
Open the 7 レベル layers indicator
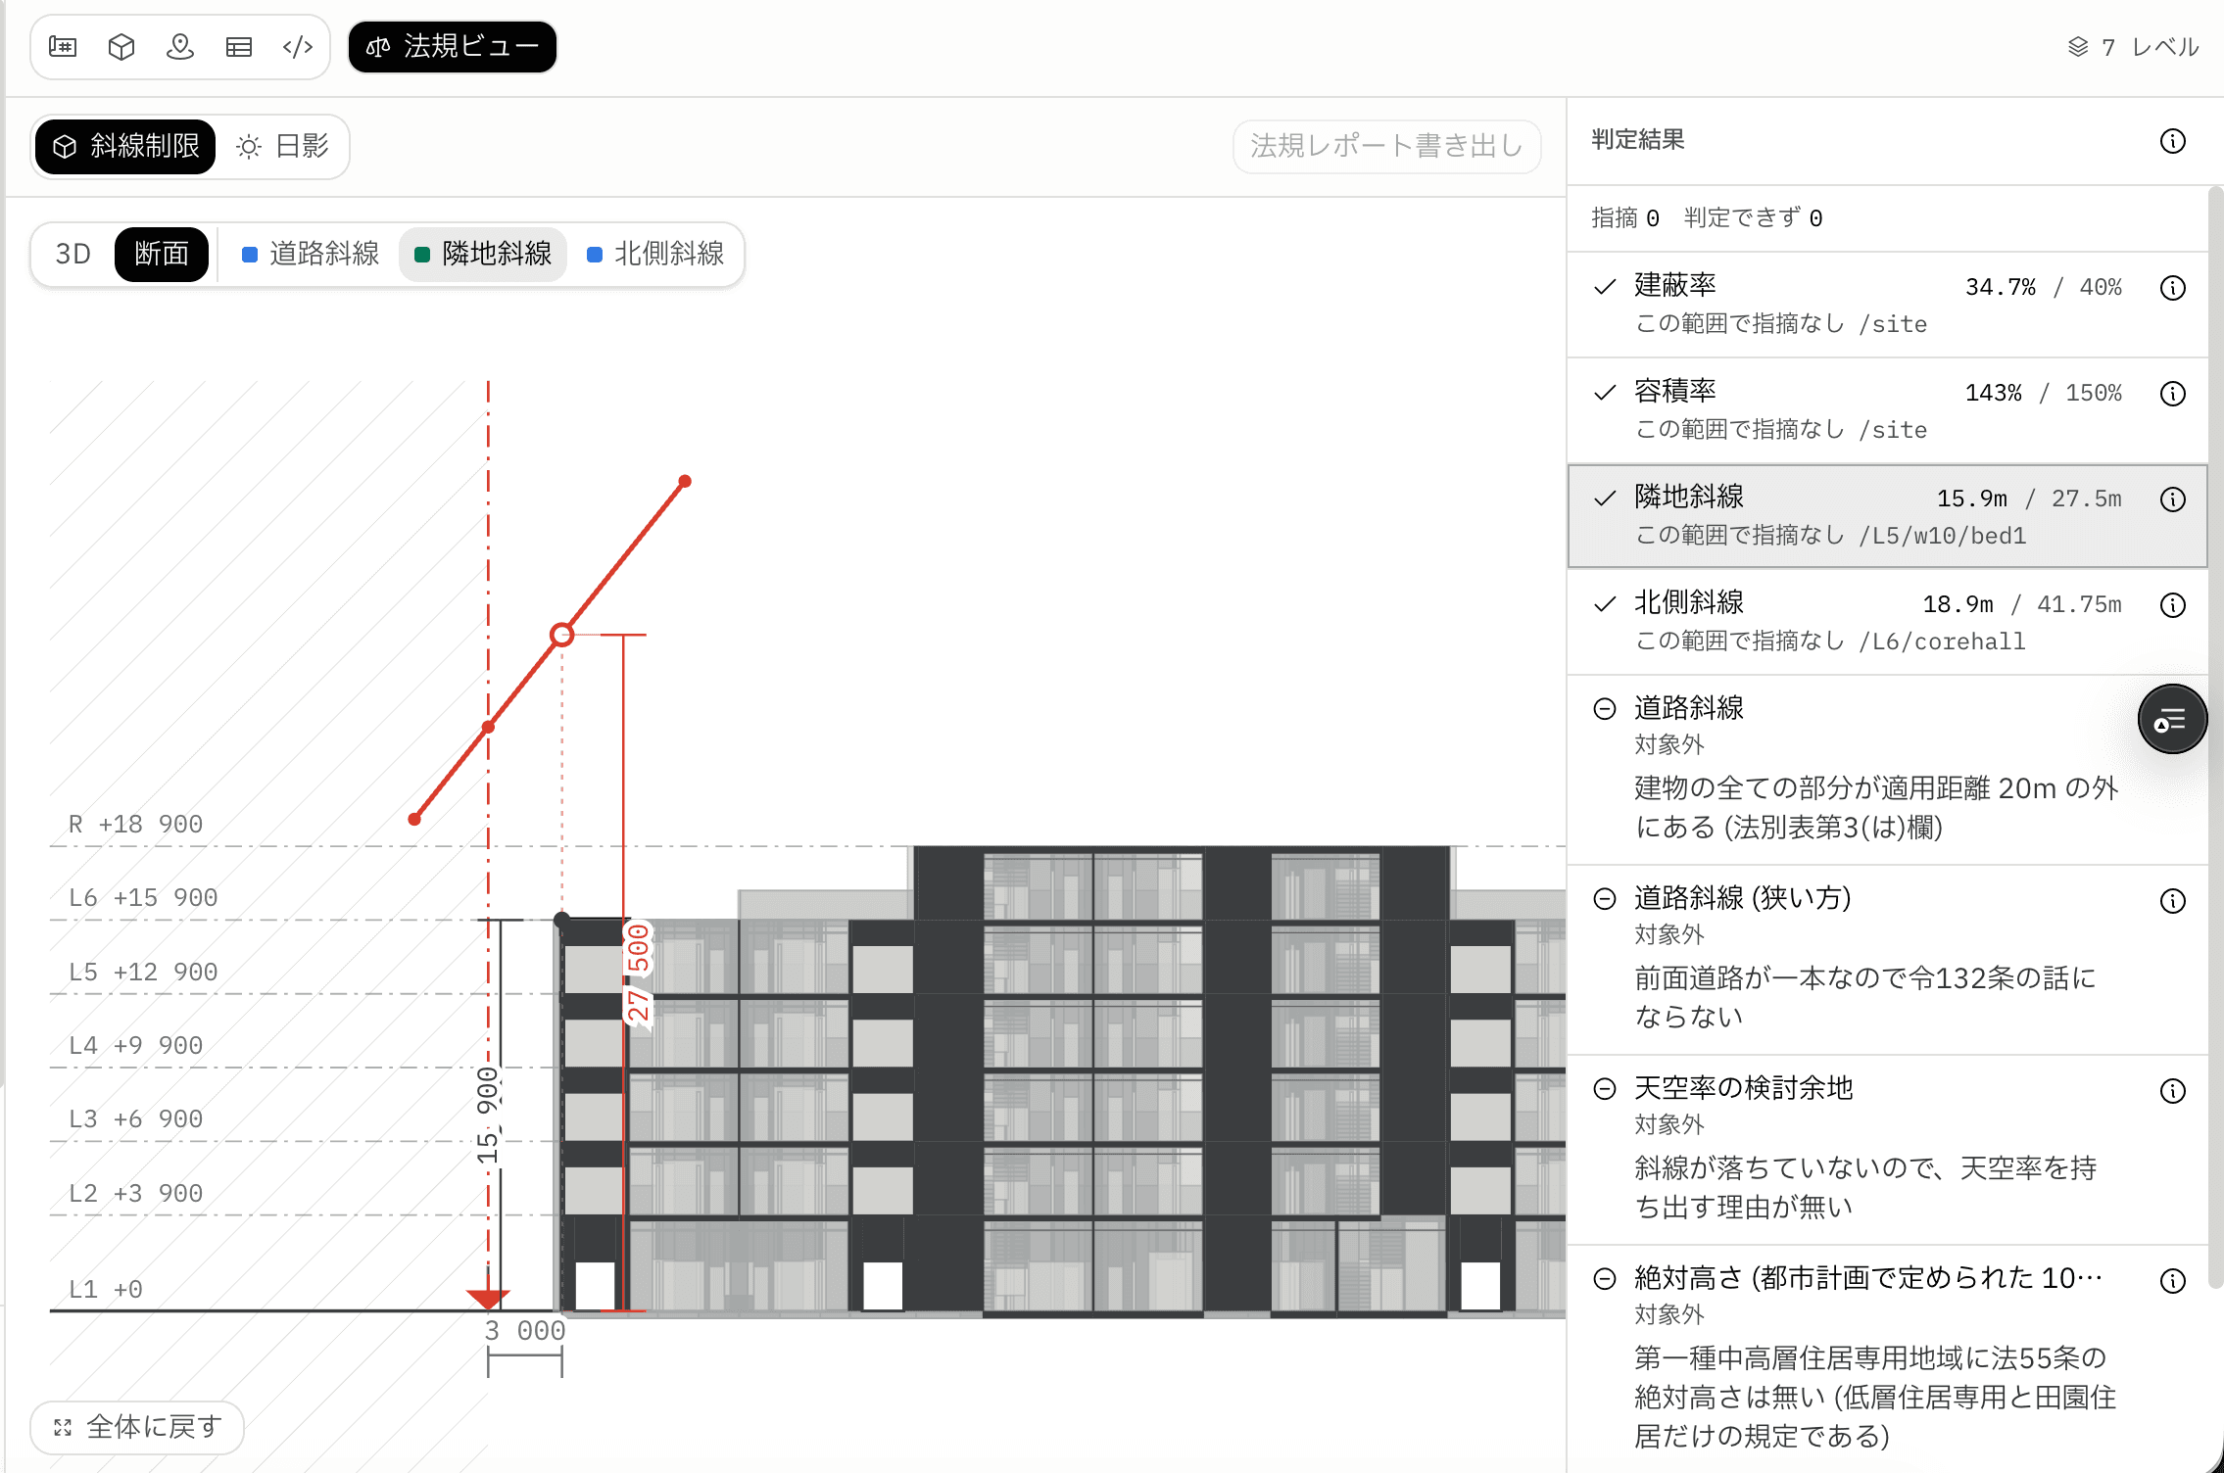[x=2133, y=47]
